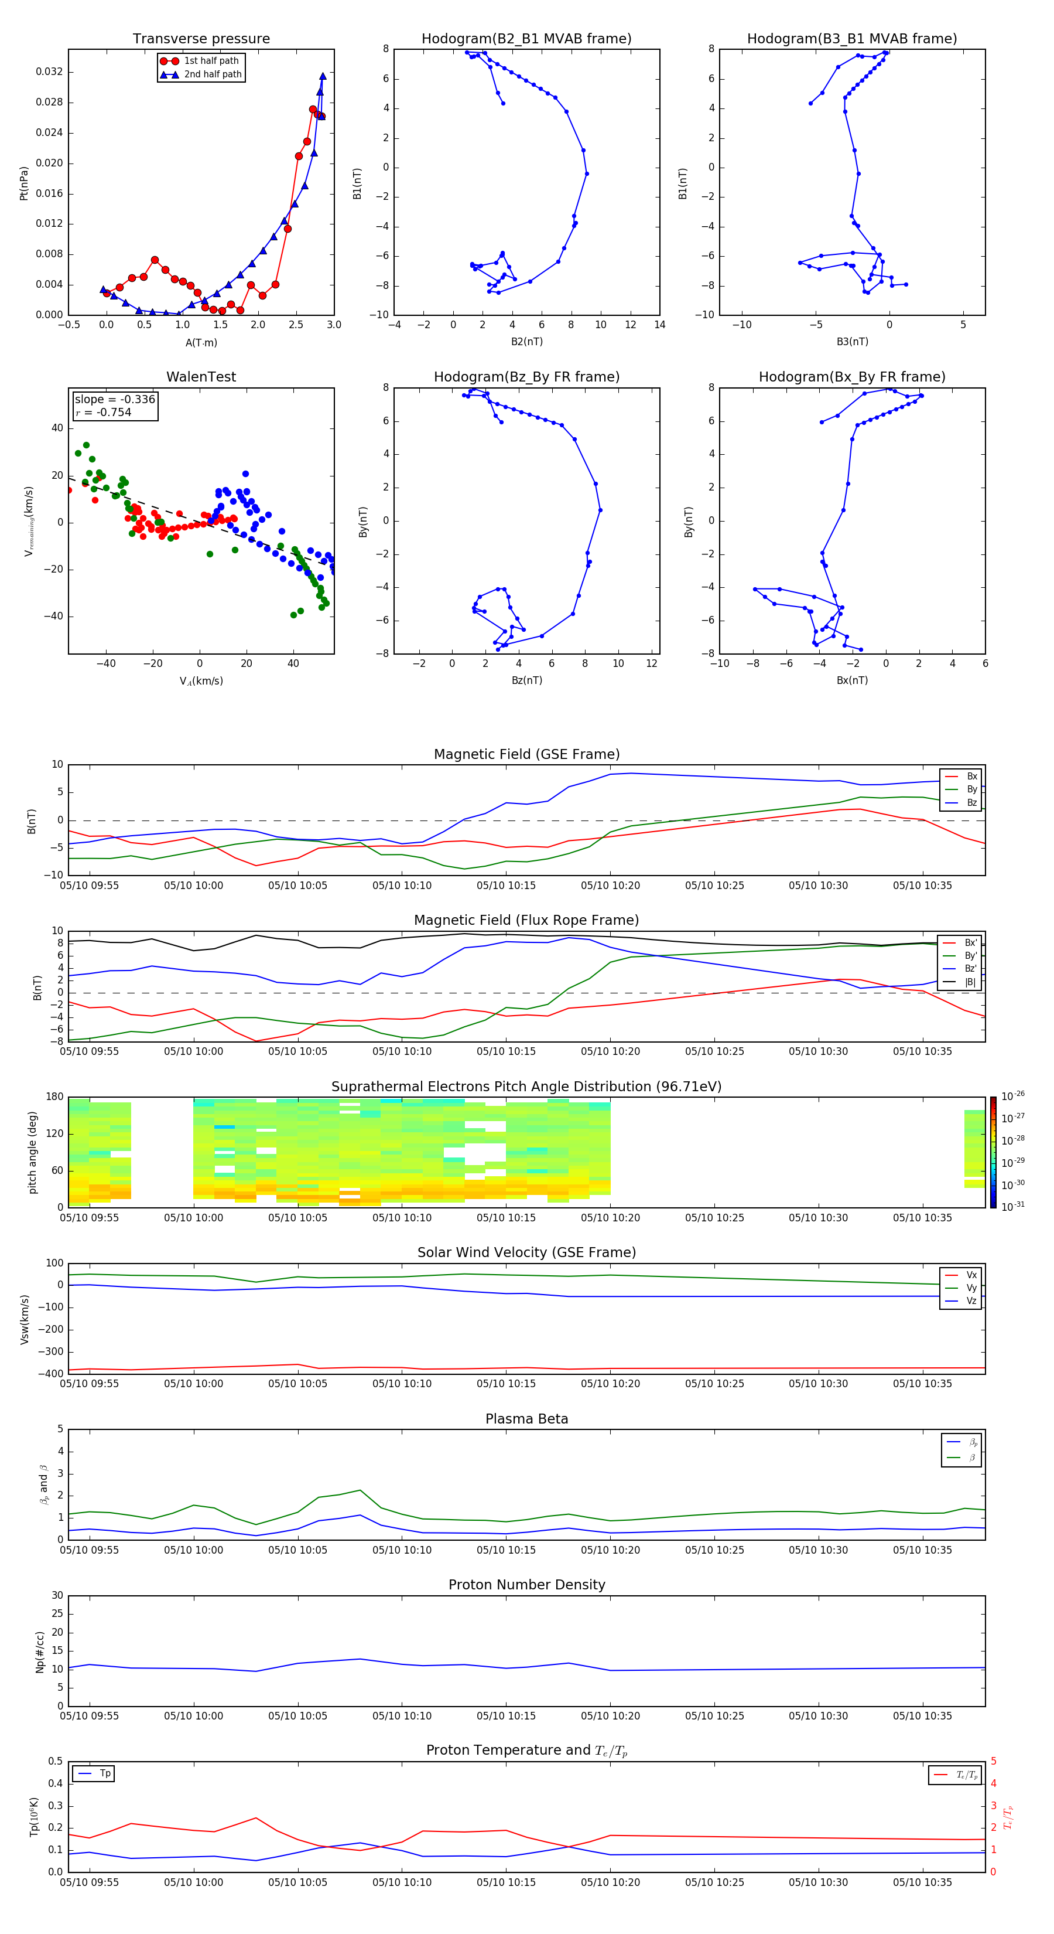Click the 'Transverse pressure' plot title

pos(201,39)
